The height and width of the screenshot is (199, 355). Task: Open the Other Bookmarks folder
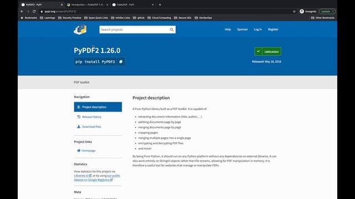click(x=323, y=18)
